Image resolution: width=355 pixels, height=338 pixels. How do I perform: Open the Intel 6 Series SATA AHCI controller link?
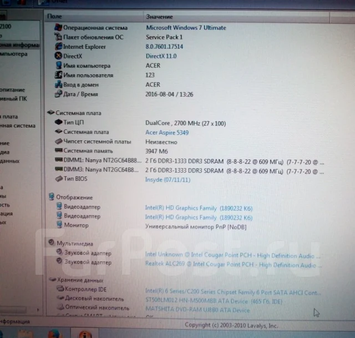233,292
